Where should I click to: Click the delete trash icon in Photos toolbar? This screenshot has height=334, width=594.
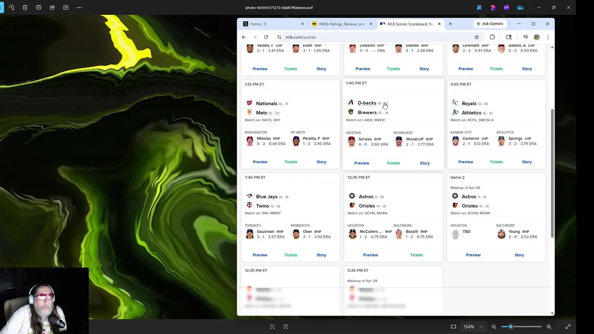pos(25,7)
